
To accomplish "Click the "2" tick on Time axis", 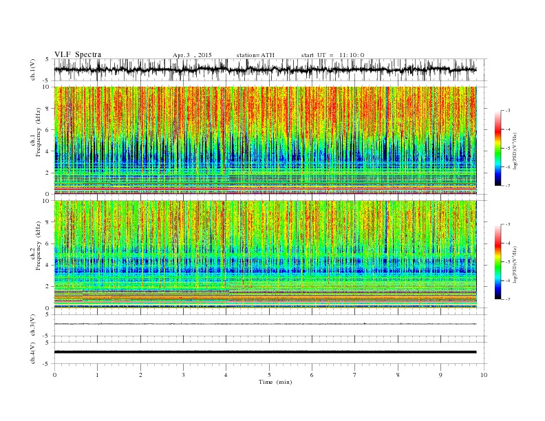I will (141, 375).
